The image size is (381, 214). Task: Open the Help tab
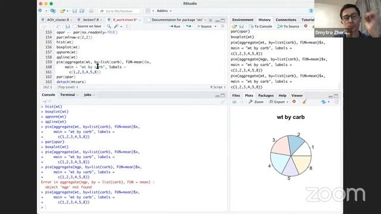(x=282, y=95)
